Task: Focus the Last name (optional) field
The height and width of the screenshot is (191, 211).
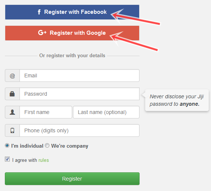Action: [x=106, y=112]
